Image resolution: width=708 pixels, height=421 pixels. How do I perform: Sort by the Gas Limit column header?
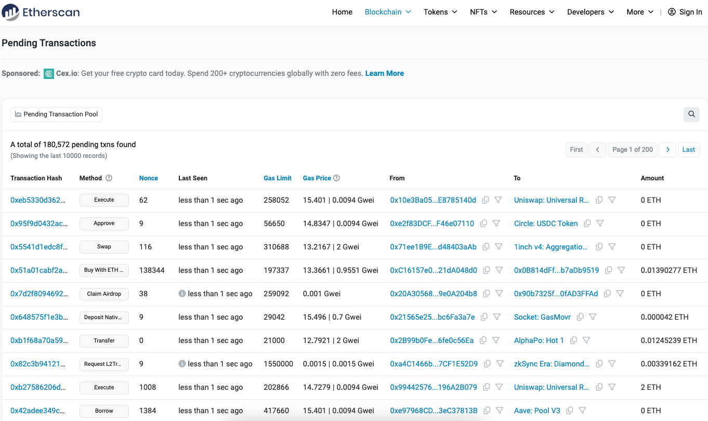coord(278,178)
